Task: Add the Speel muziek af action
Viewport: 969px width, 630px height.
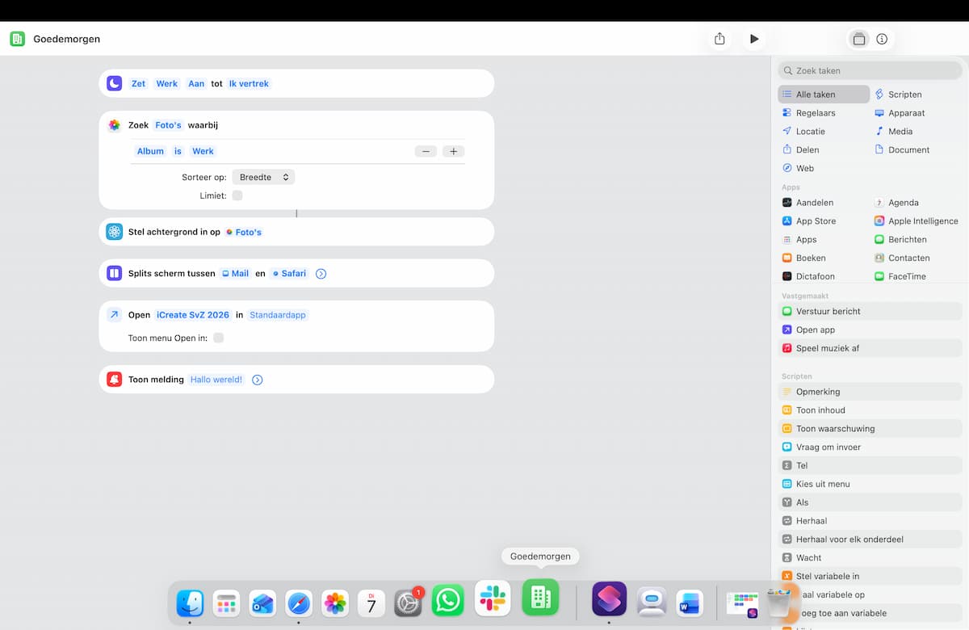Action: pos(870,348)
